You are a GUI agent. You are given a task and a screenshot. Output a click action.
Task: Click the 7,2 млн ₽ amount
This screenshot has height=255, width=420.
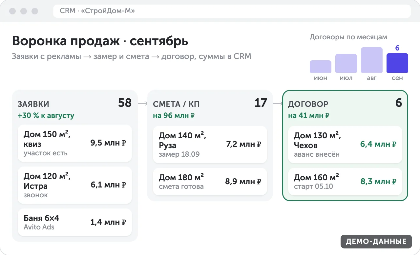[x=244, y=144]
